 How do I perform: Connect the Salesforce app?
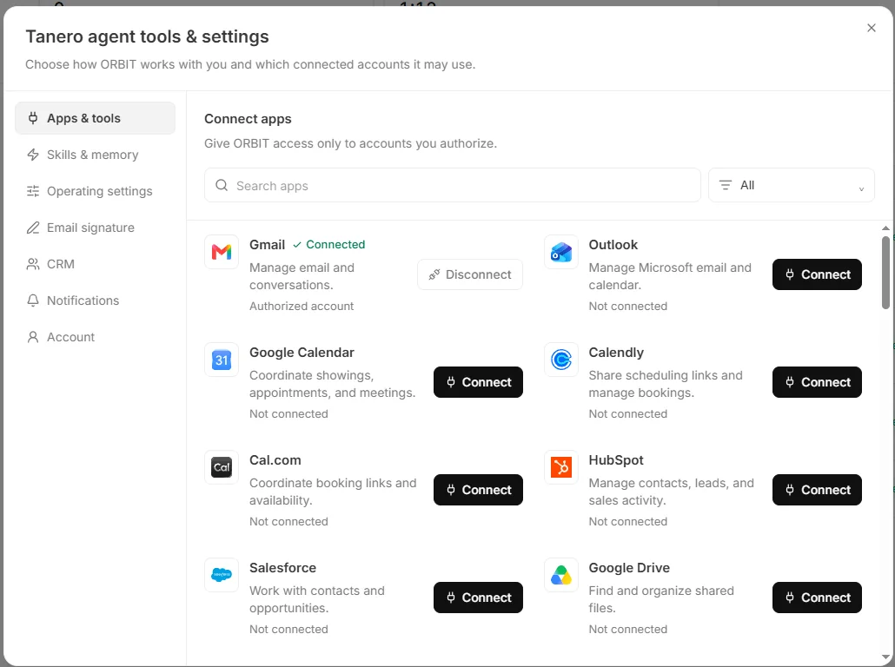pos(478,598)
